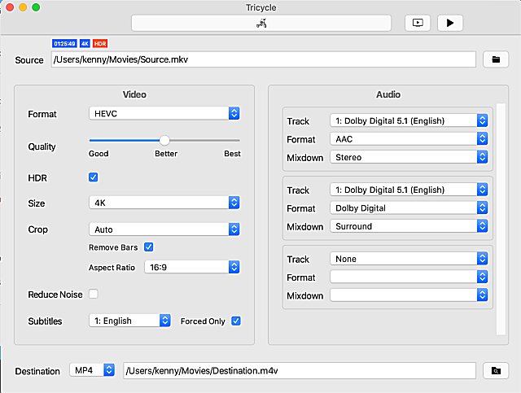Image resolution: width=521 pixels, height=393 pixels.
Task: Click the blue duration badge 0125:49
Action: tap(64, 42)
